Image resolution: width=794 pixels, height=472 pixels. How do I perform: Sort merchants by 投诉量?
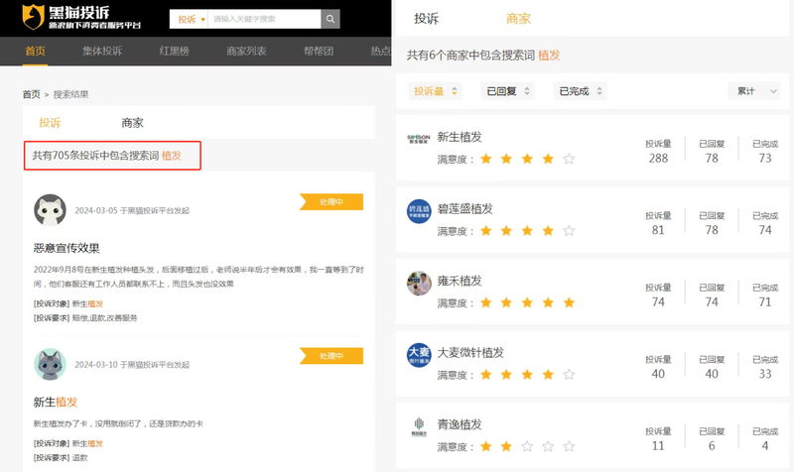pyautogui.click(x=435, y=91)
